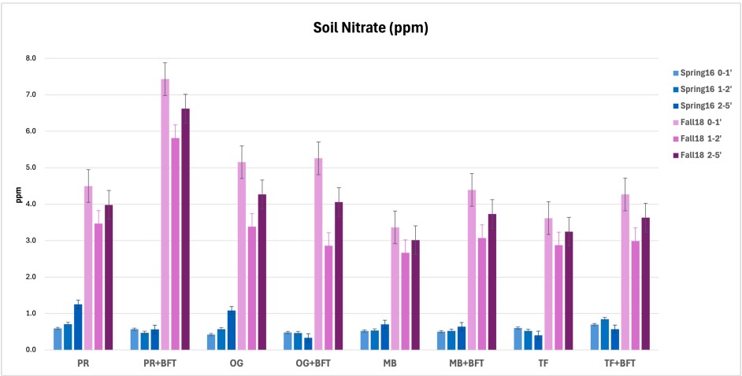
Task: Click the dark purple Fall18 2-5' bar in PR+BFT
Action: [x=185, y=229]
